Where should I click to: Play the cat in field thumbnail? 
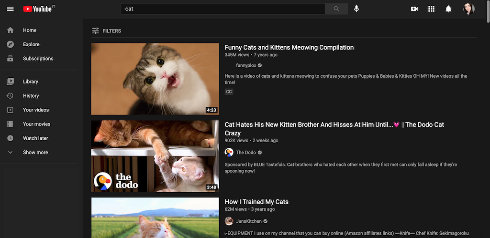click(x=155, y=218)
